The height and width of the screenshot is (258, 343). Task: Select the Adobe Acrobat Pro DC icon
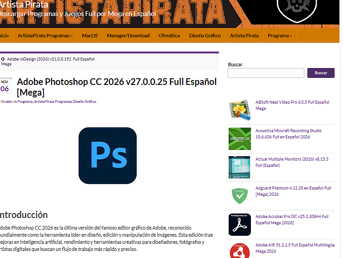coord(239,224)
